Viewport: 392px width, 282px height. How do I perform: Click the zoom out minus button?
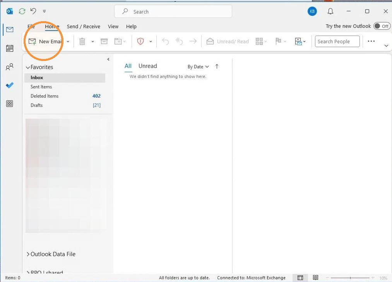tap(327, 278)
